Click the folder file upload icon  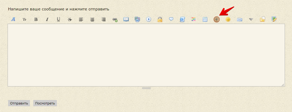click(x=262, y=19)
